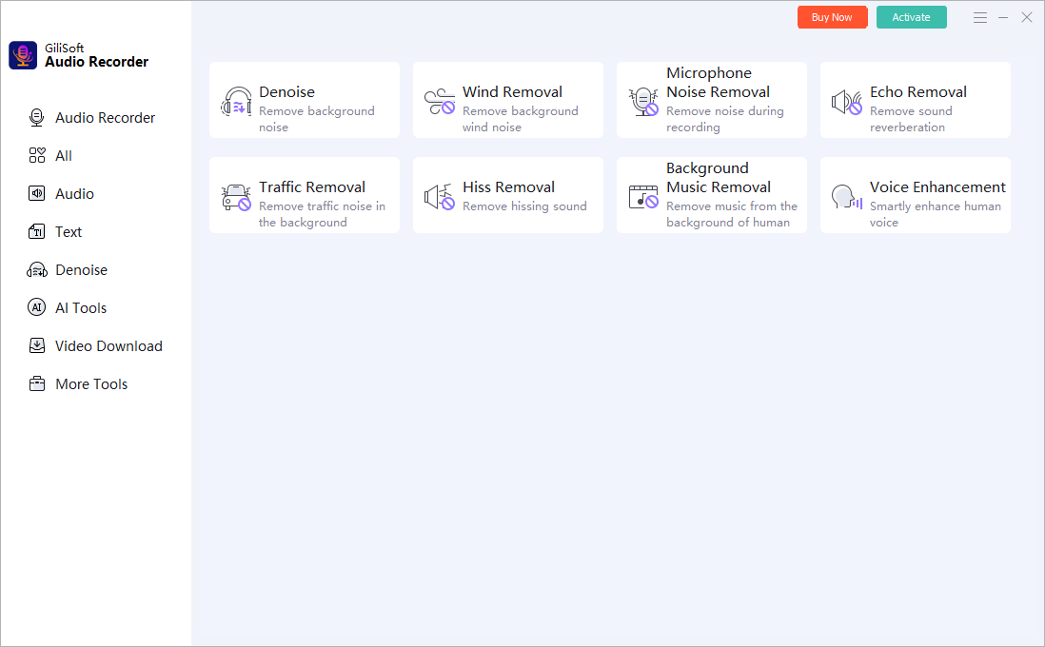This screenshot has height=647, width=1045.
Task: Click the Voice Enhancement head icon
Action: pos(847,197)
